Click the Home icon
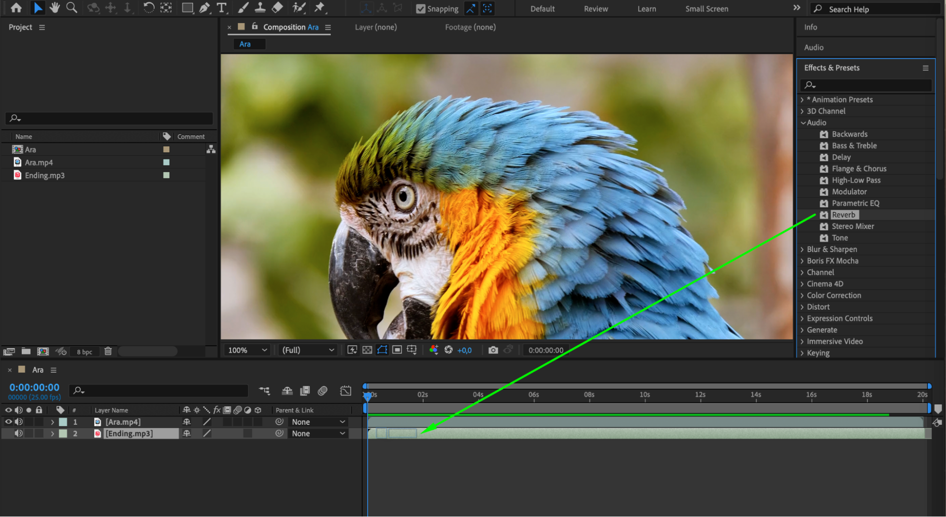Viewport: 946px width, 517px height. [x=16, y=8]
